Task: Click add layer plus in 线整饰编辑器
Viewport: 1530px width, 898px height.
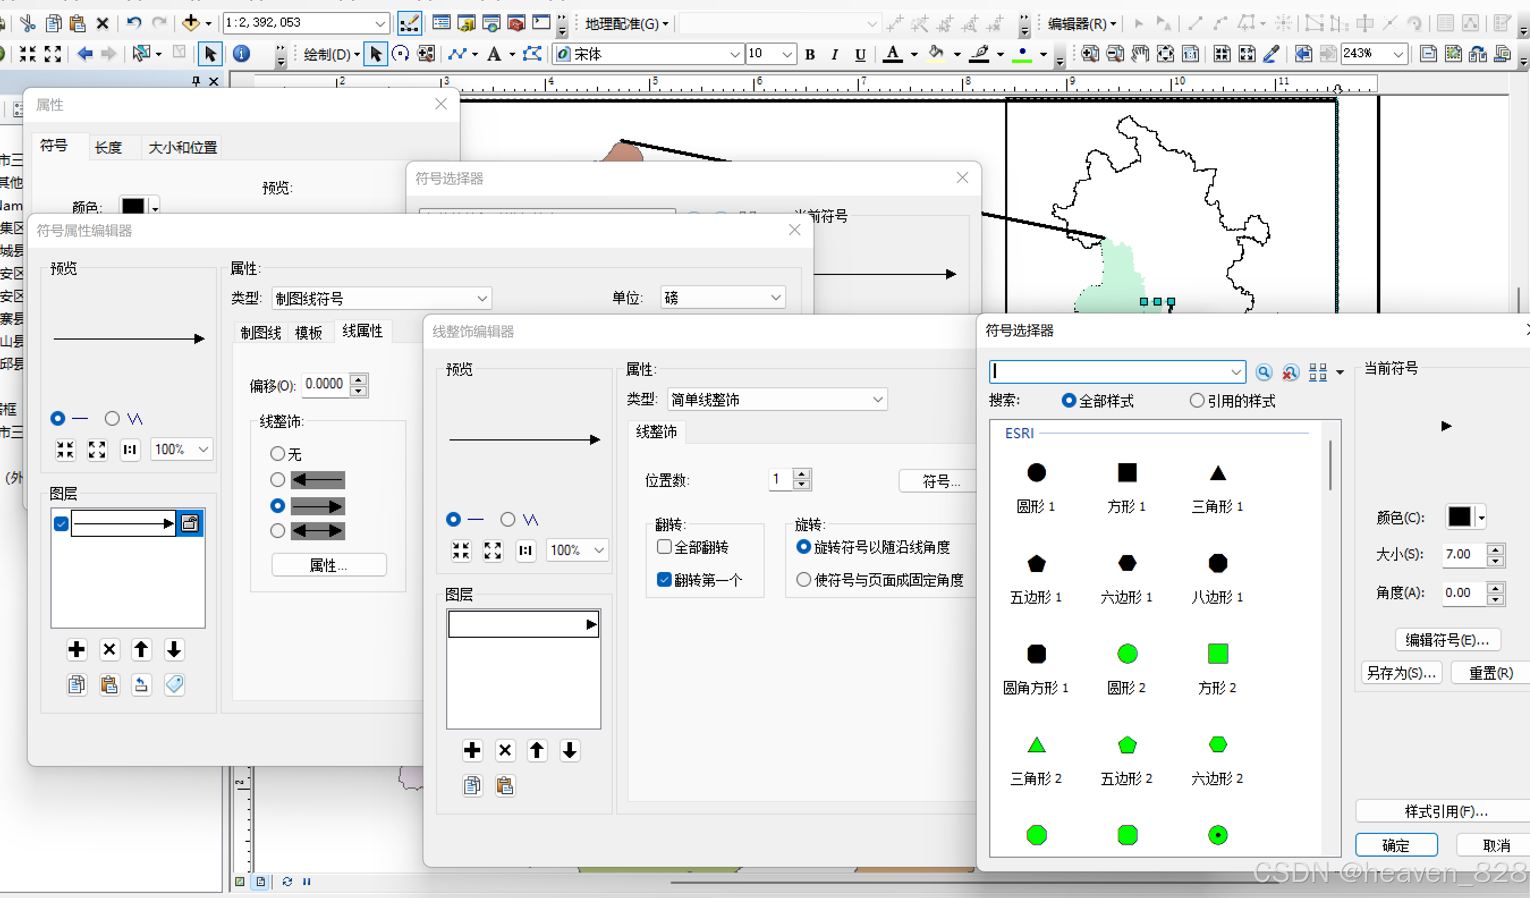Action: point(472,751)
